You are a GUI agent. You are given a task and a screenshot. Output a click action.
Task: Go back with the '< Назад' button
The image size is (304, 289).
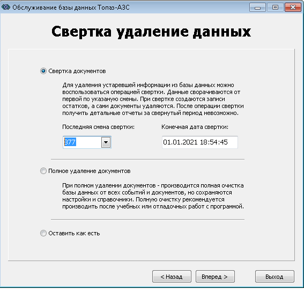point(172,276)
